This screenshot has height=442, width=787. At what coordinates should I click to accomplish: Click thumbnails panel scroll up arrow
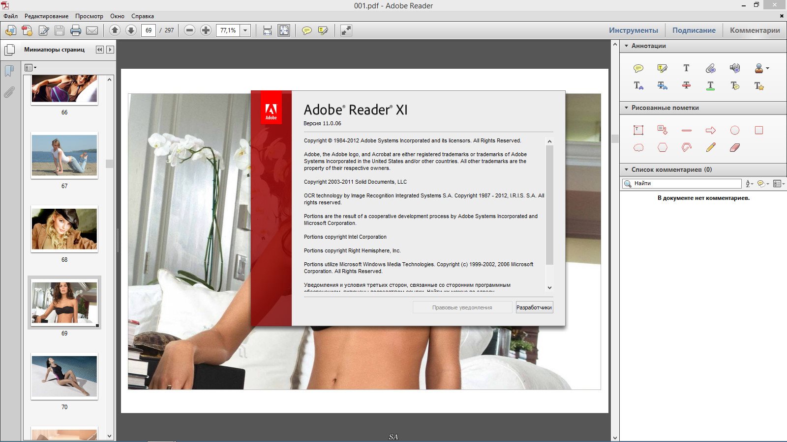tap(109, 80)
